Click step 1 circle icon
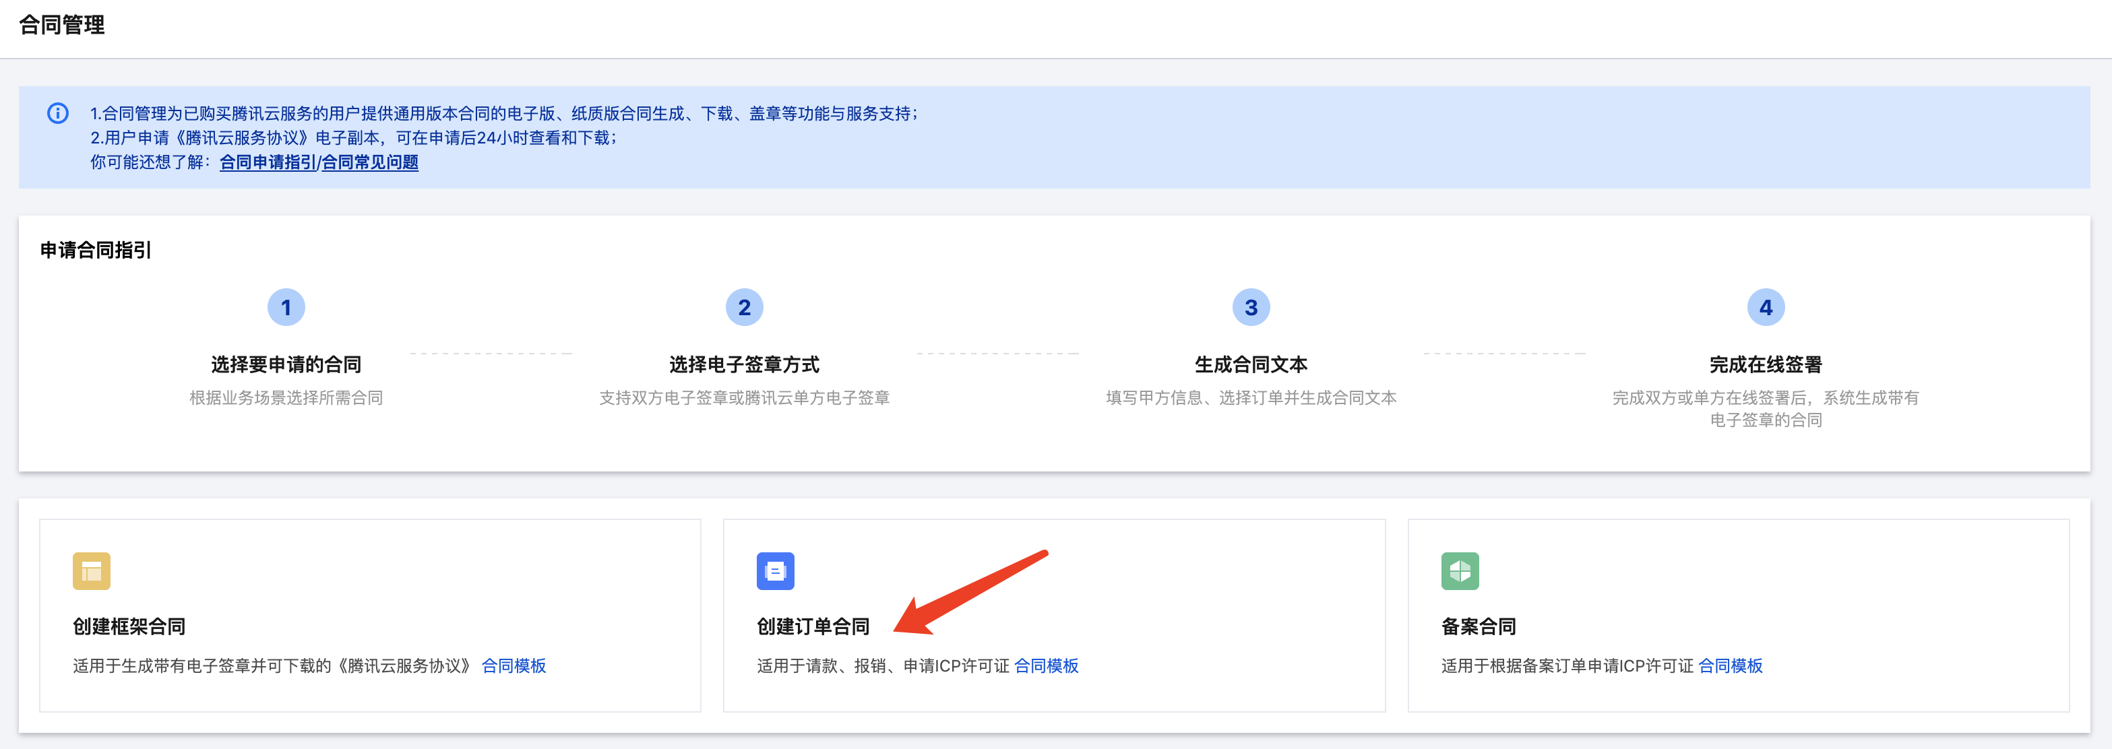The height and width of the screenshot is (749, 2112). pos(286,307)
